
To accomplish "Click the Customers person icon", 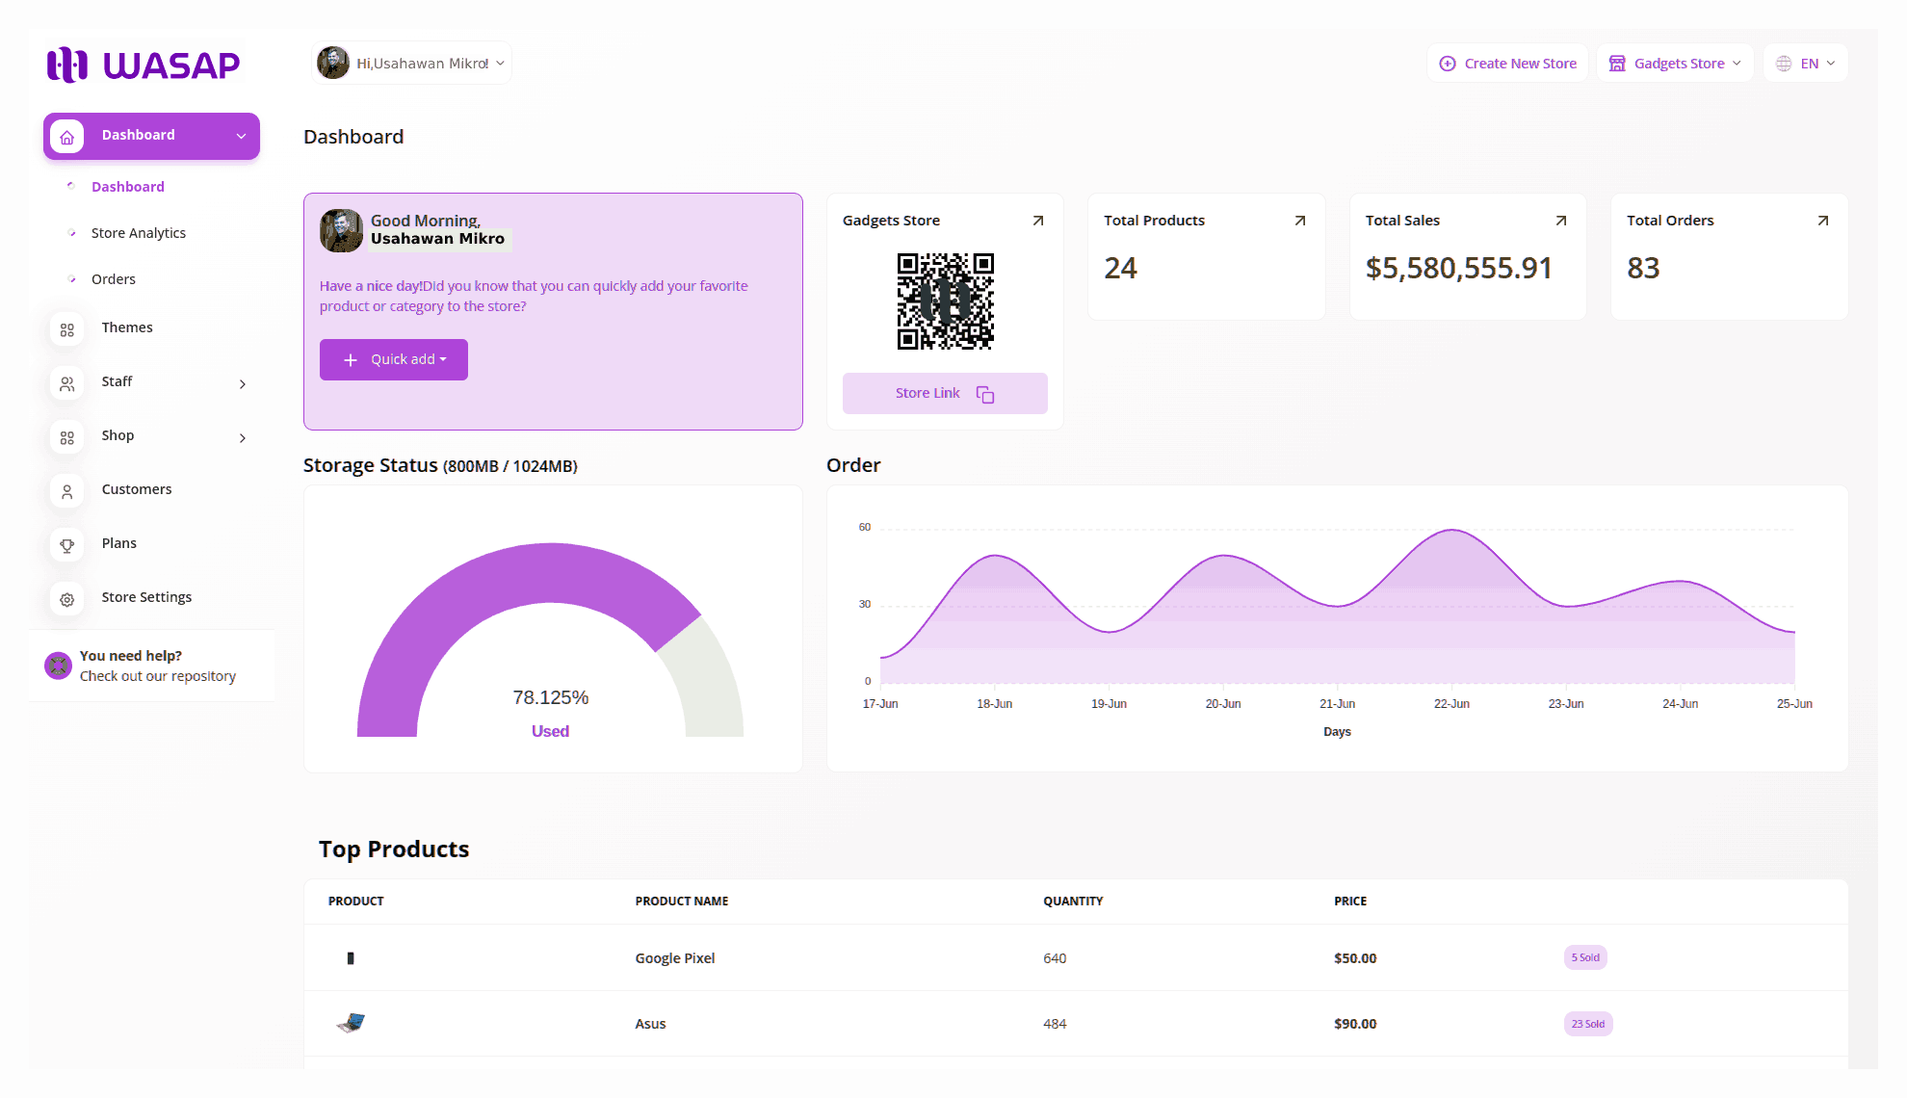I will pos(66,491).
